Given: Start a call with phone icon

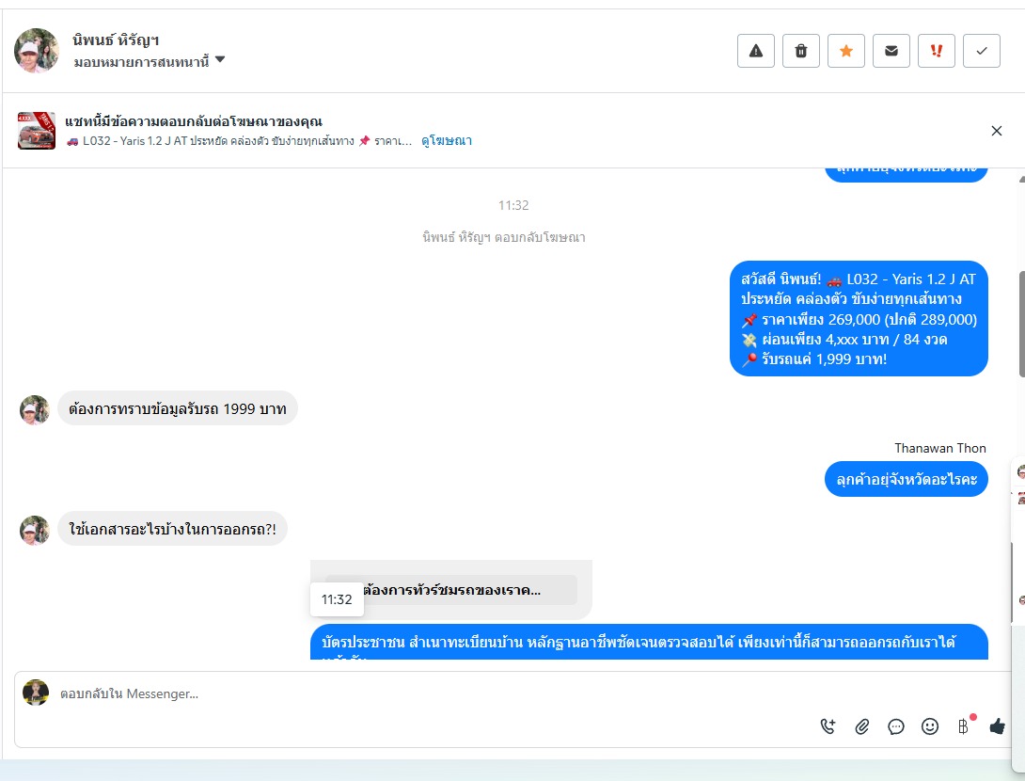Looking at the screenshot, I should [x=828, y=726].
